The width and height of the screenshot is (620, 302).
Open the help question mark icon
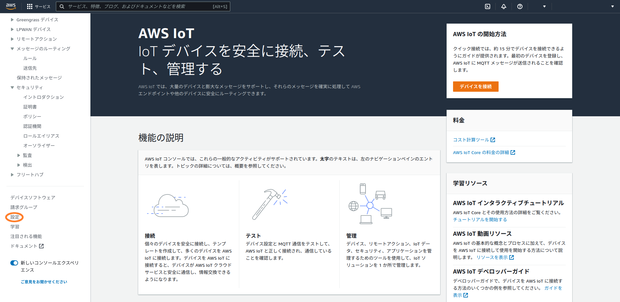point(520,6)
